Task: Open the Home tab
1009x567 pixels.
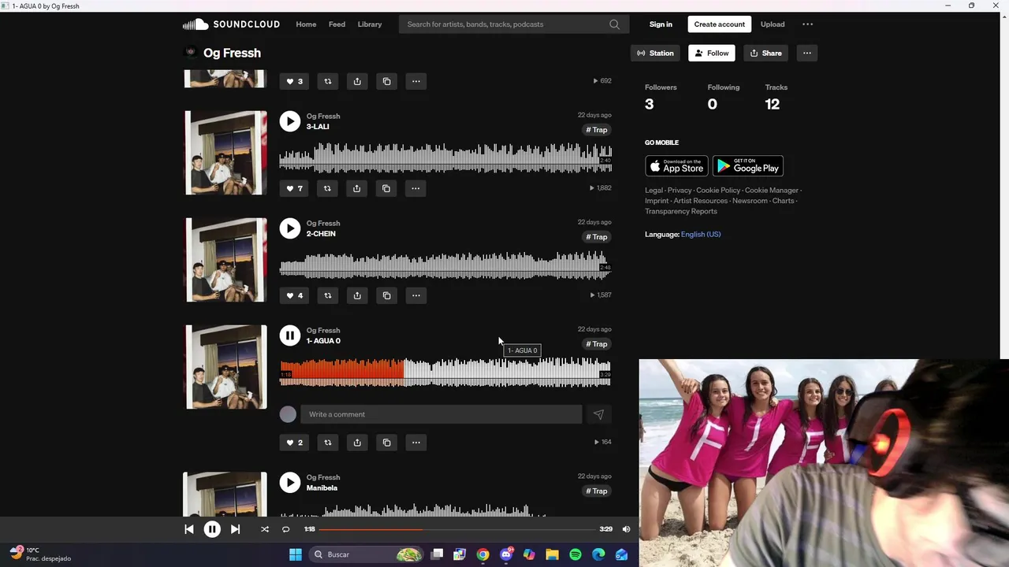Action: coord(306,24)
